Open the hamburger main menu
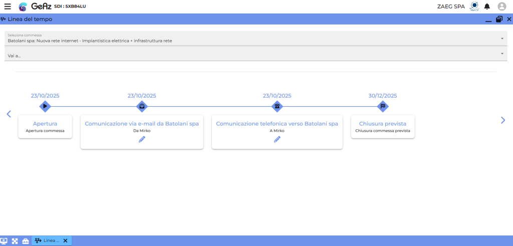The image size is (513, 246). 8,7
